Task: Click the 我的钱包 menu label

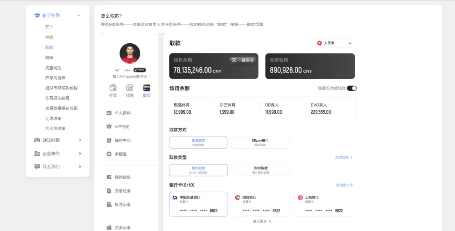Action: pos(123,177)
